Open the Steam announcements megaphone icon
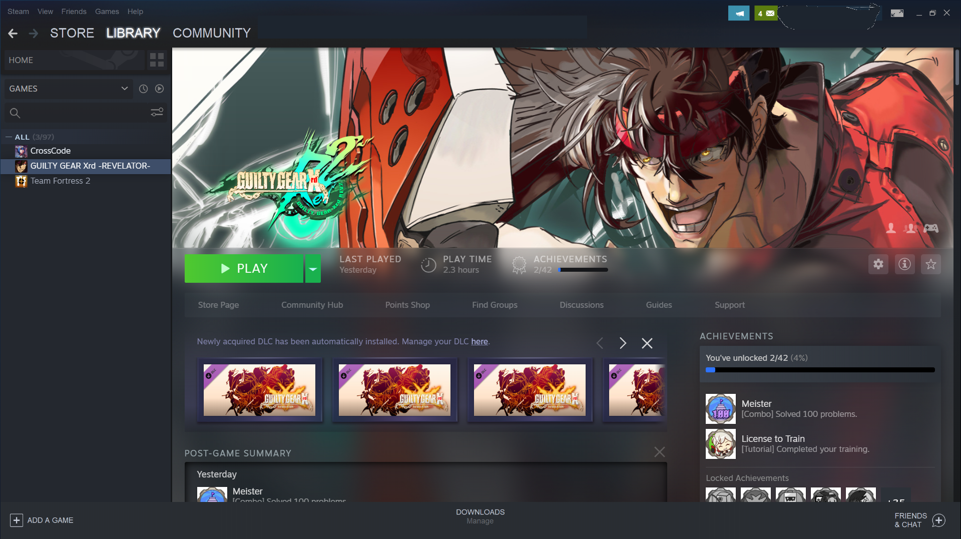 [739, 14]
